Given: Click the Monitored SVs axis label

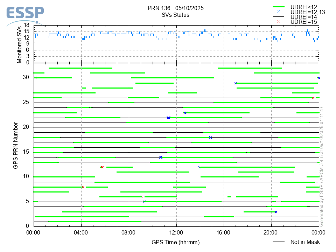Looking at the screenshot, I should coord(20,44).
